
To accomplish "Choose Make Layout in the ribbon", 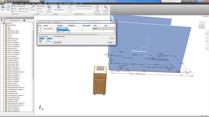I will tap(24, 9).
